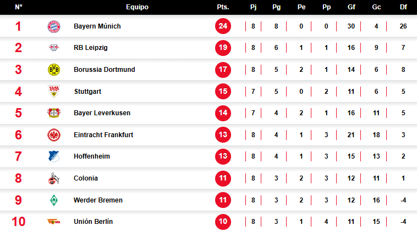This screenshot has width=417, height=231.
Task: Click the Hoffenheim club badge
Action: pos(53,156)
